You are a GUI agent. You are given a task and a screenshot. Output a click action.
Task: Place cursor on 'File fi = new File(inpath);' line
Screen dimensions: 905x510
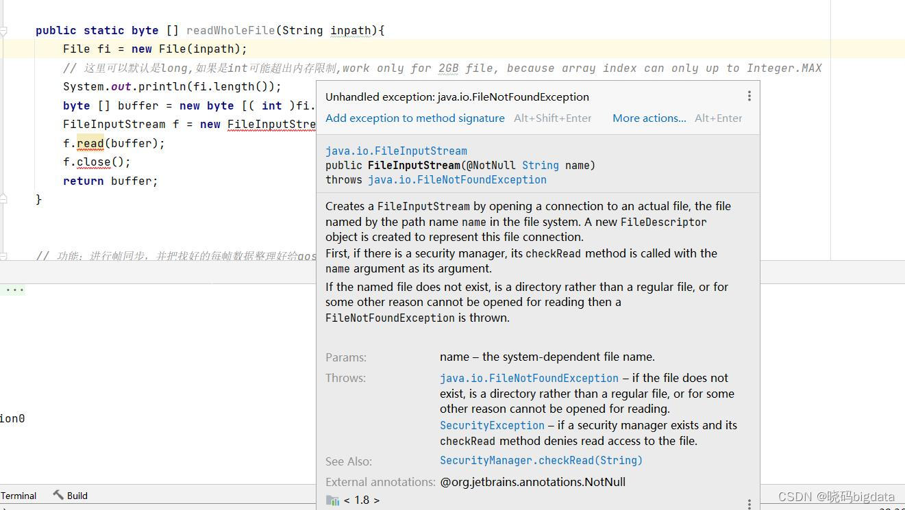(155, 49)
